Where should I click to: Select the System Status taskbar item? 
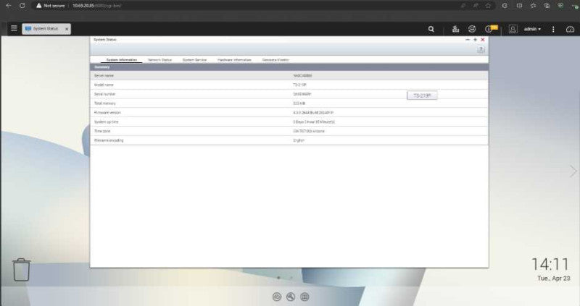[46, 29]
